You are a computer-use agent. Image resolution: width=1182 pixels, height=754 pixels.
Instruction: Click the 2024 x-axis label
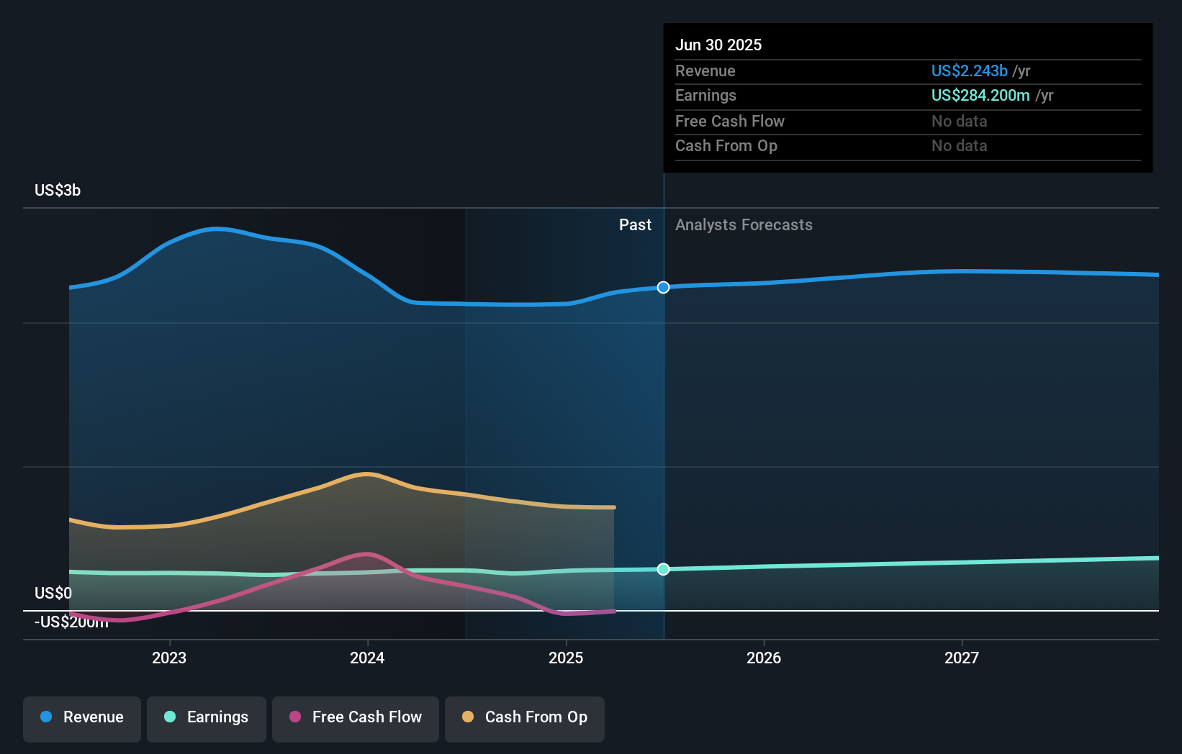(367, 658)
